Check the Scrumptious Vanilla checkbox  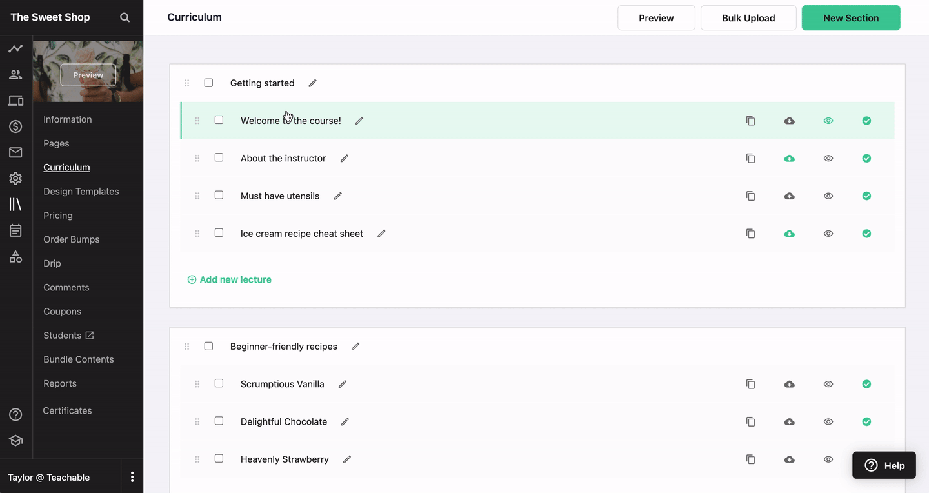[219, 383]
